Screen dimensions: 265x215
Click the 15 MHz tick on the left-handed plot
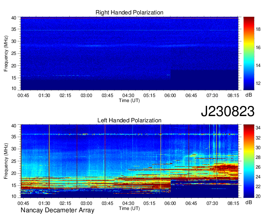coord(14,186)
